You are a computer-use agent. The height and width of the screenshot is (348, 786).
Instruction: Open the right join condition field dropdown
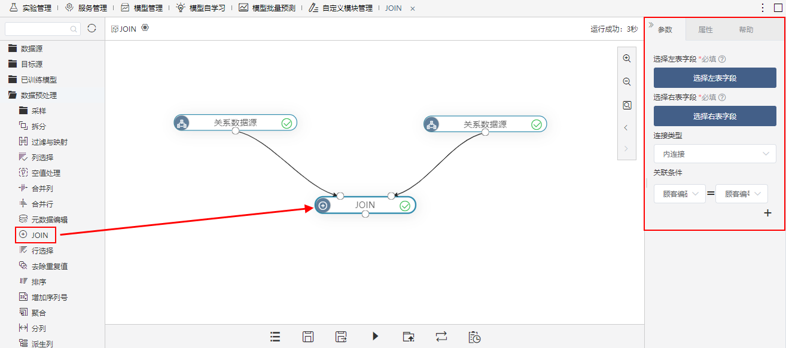pyautogui.click(x=742, y=194)
